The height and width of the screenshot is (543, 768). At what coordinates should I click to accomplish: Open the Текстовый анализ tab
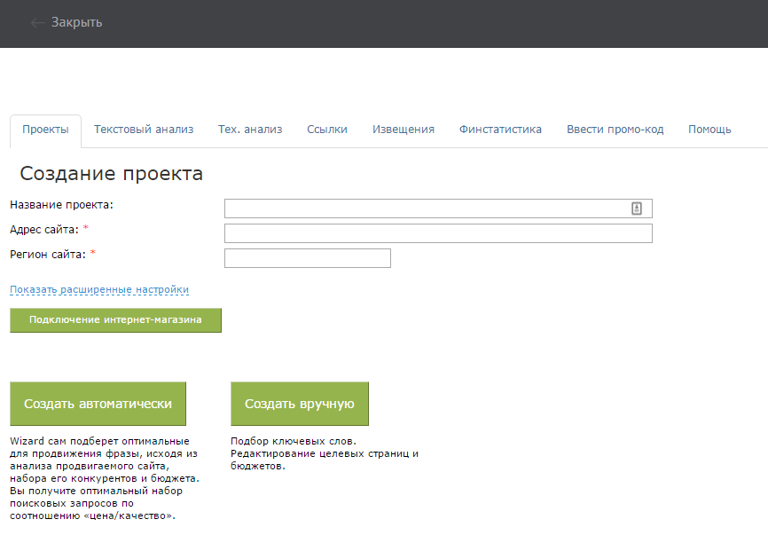coord(144,130)
